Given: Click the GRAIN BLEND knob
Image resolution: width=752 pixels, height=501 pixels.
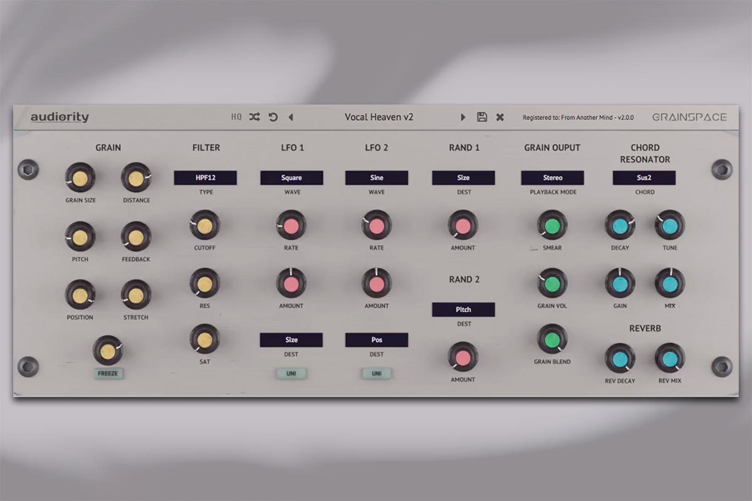Looking at the screenshot, I should coord(552,339).
